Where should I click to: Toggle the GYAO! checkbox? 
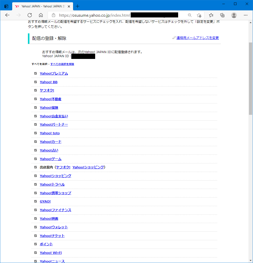(x=36, y=201)
